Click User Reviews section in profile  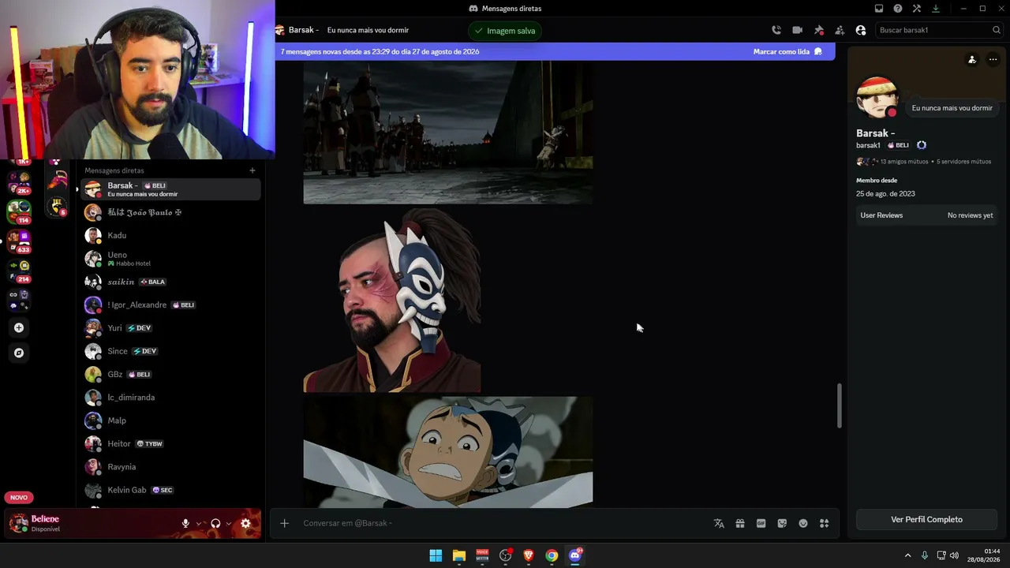point(926,215)
